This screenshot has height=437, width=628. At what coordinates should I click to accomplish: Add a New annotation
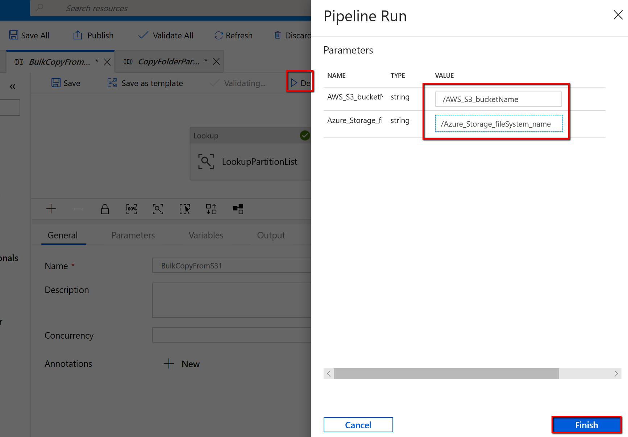[x=182, y=364]
